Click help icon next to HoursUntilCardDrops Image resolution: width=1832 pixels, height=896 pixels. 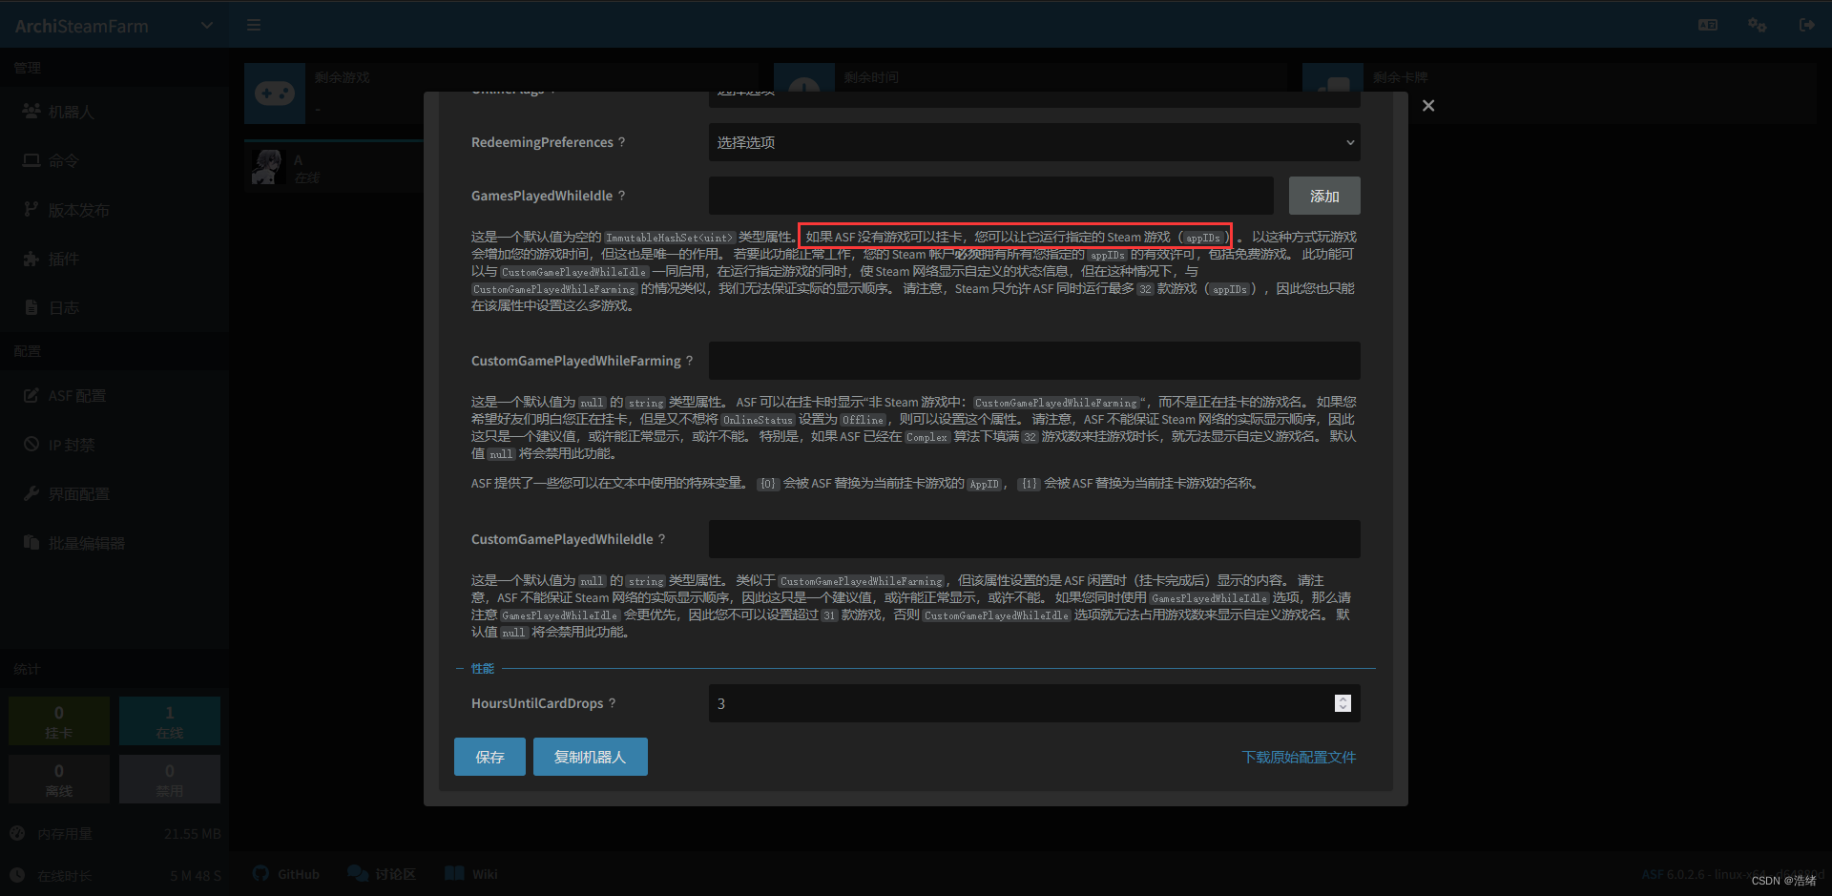click(613, 703)
